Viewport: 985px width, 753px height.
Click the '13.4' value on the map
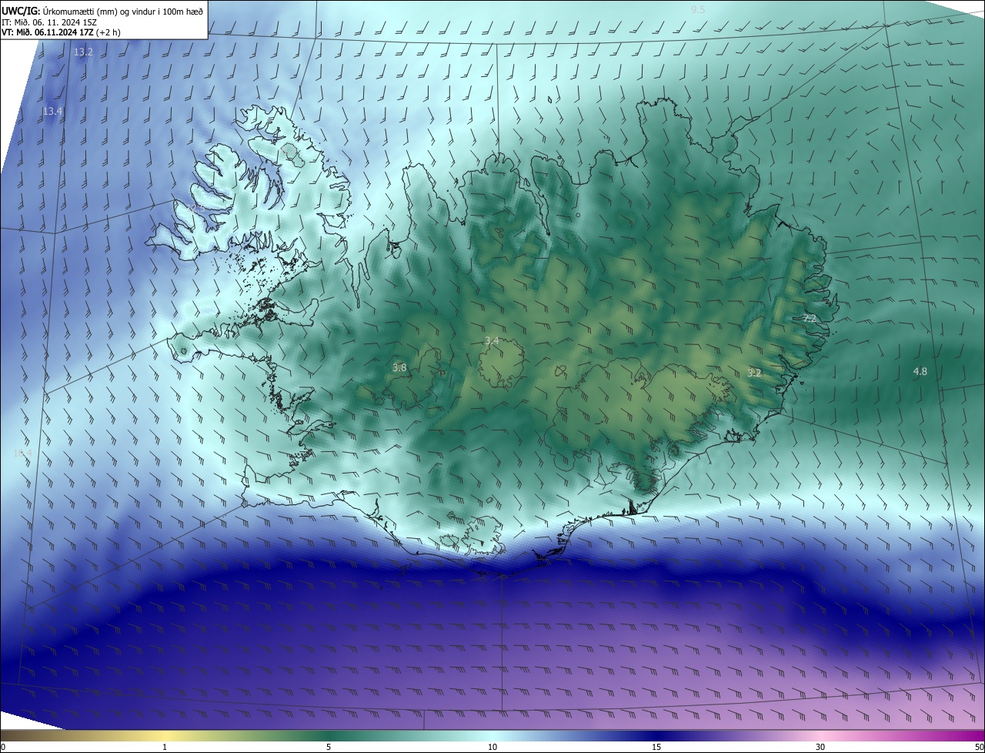52,112
